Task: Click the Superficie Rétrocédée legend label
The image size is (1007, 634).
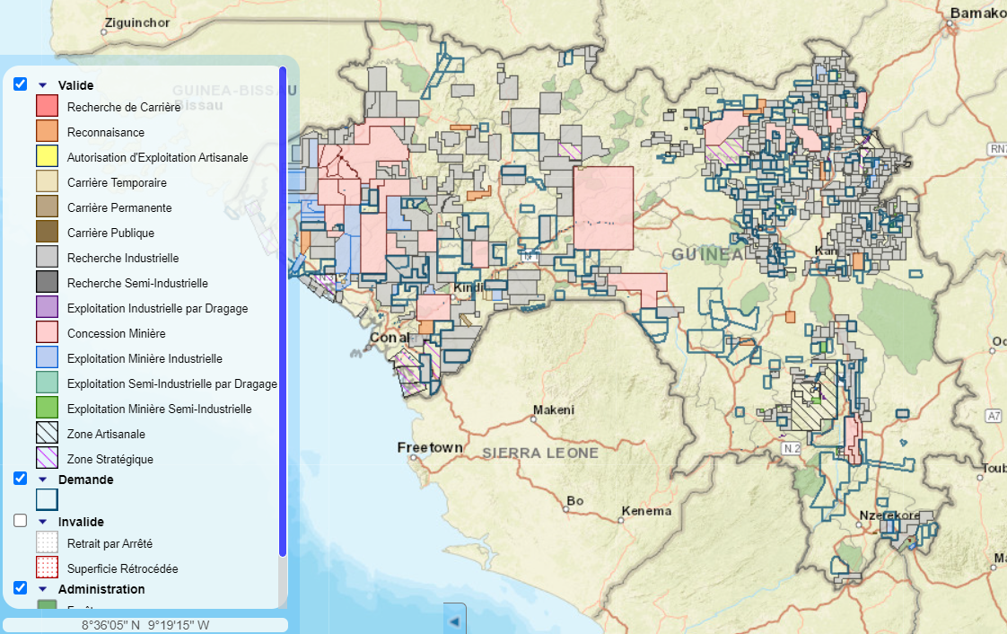Action: click(123, 568)
